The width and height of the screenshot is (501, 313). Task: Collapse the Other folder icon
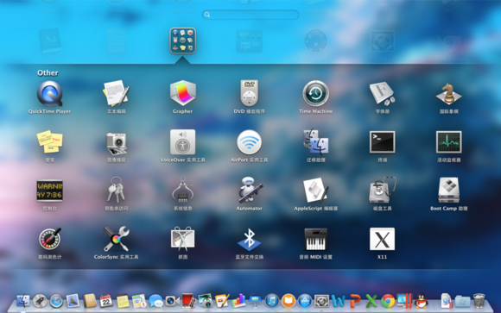(x=182, y=41)
